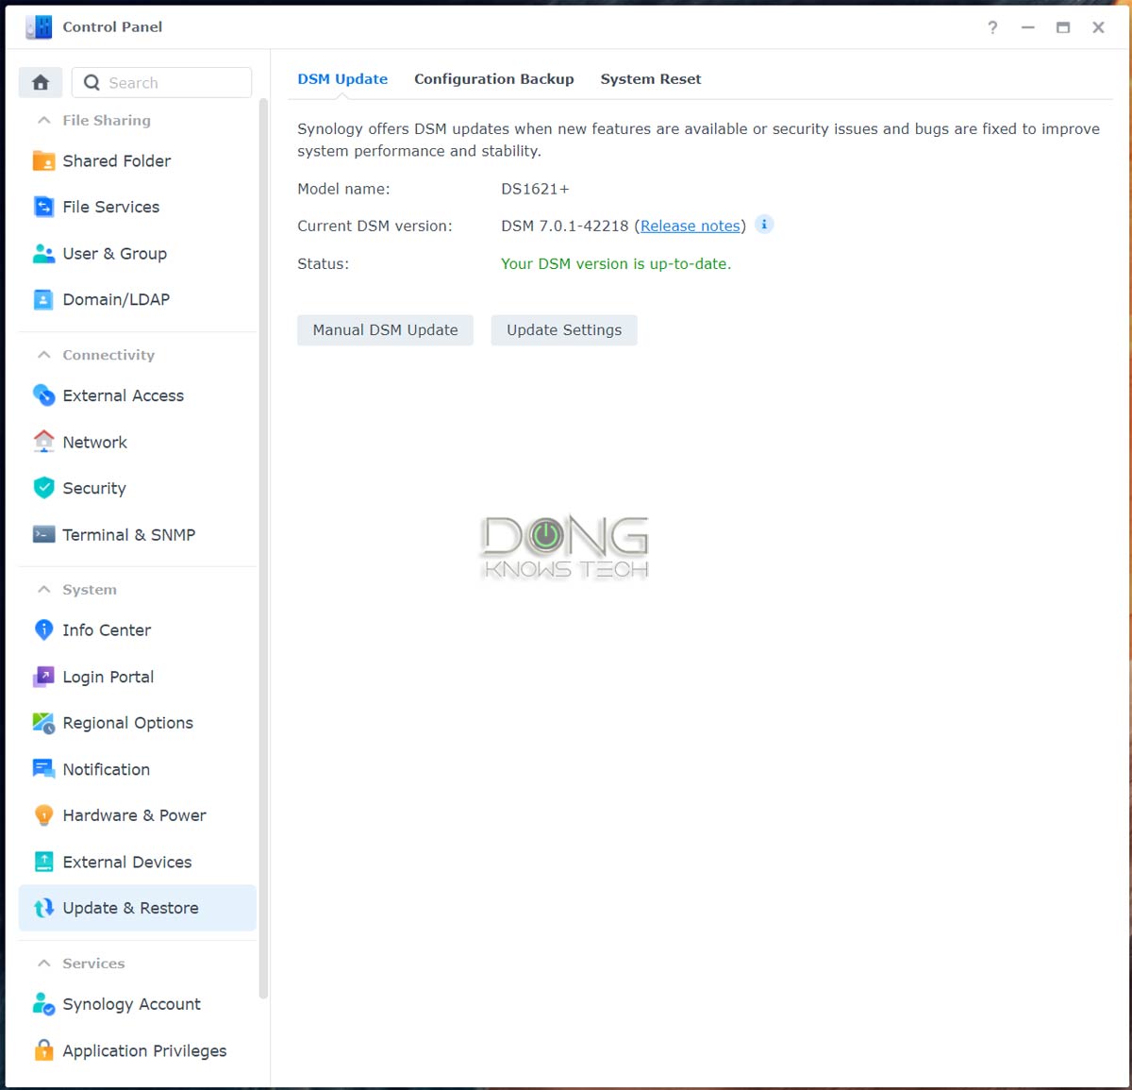Go to Security label in the sidebar
The height and width of the screenshot is (1090, 1132).
click(94, 489)
